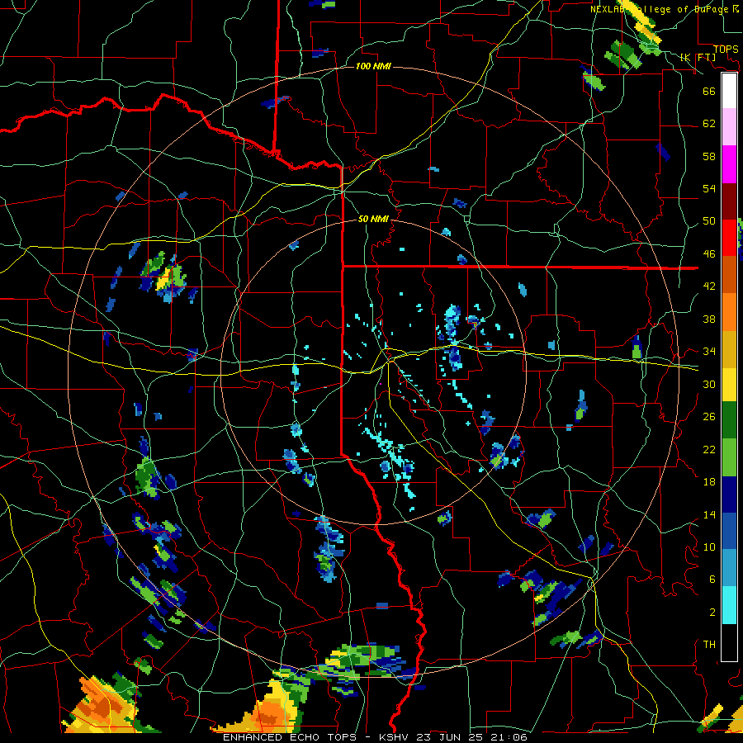This screenshot has height=743, width=743.
Task: Click the '38' legend value
Action: [x=709, y=319]
